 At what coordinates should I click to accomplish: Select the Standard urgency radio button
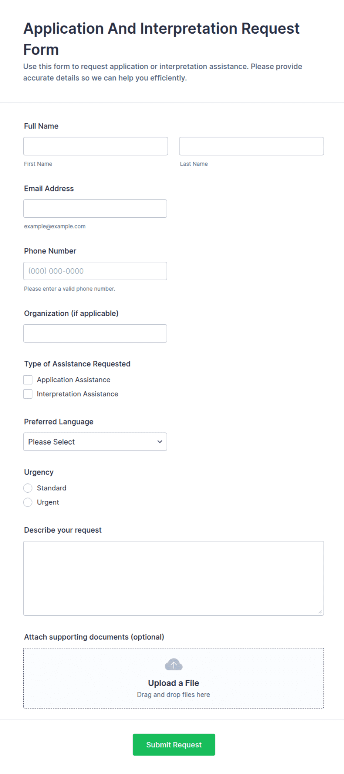point(28,488)
